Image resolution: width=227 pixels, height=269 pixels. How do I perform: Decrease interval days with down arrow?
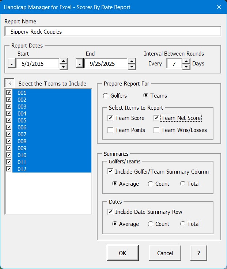click(x=186, y=67)
